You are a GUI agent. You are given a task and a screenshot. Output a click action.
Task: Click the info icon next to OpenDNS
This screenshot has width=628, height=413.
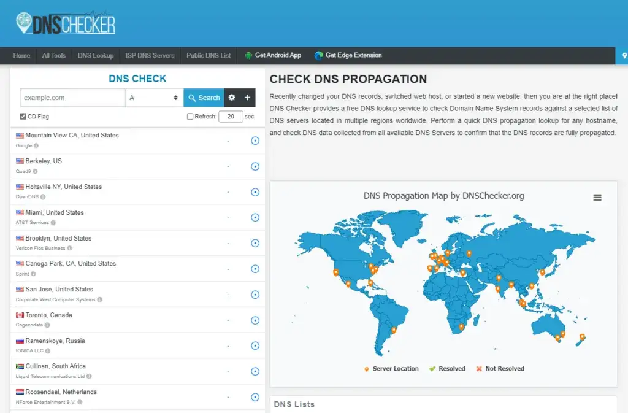pyautogui.click(x=43, y=197)
